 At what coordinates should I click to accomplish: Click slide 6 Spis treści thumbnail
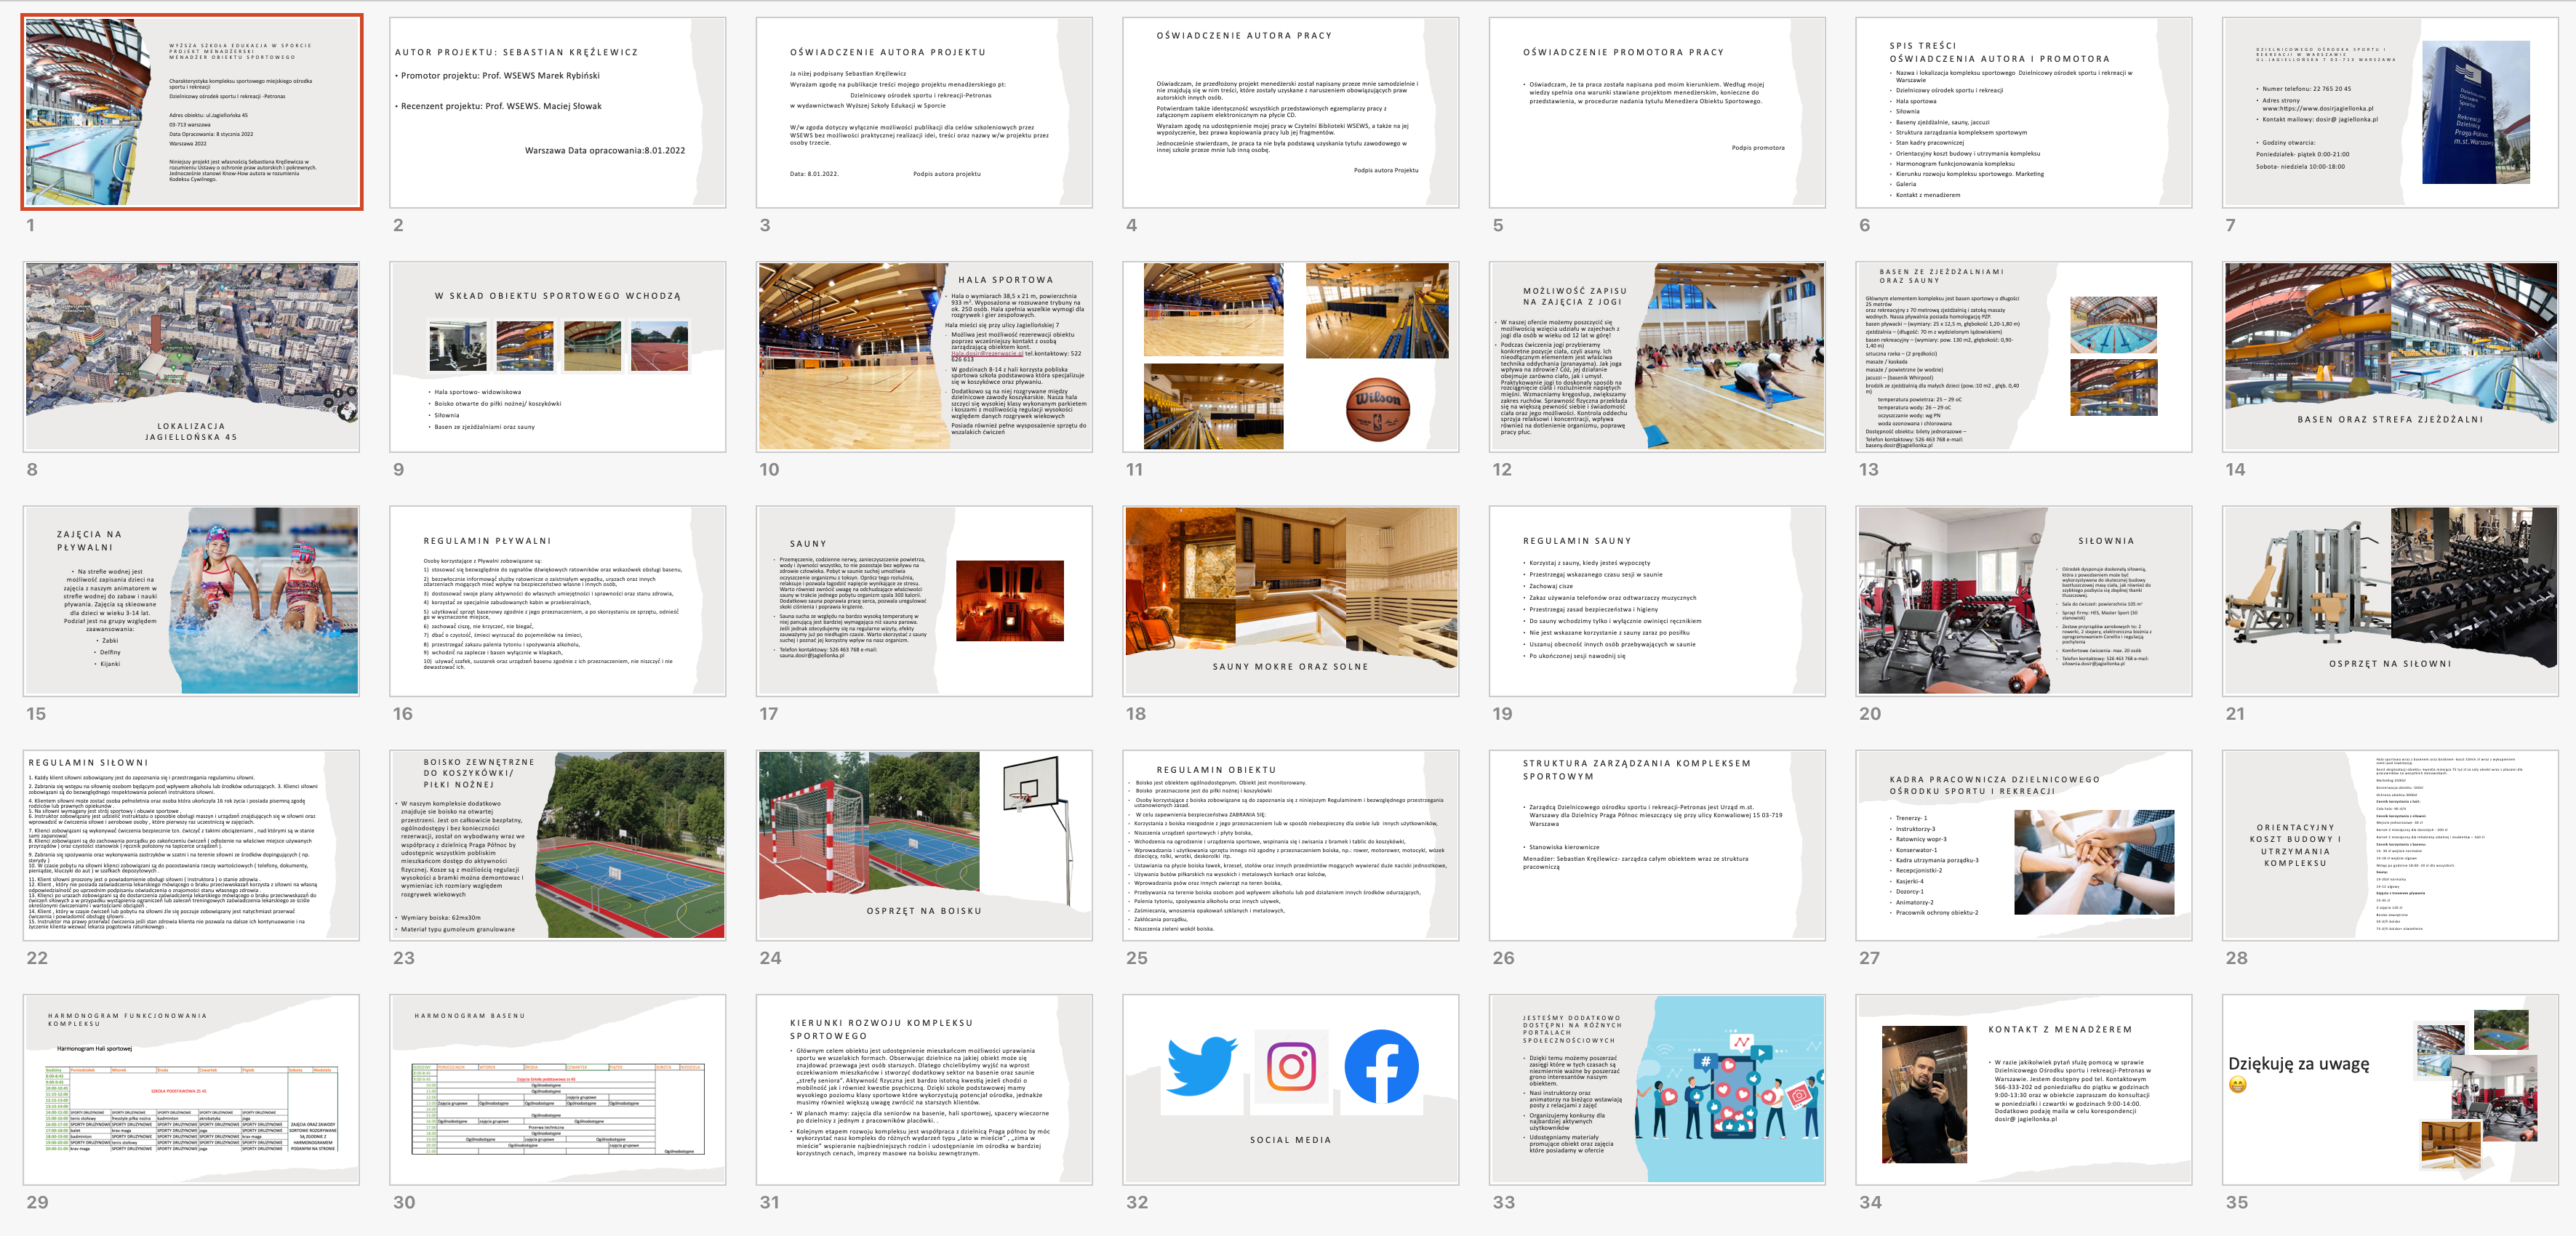2023,112
